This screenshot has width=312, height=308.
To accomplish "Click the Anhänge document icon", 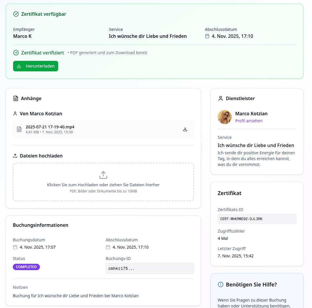I will [x=16, y=98].
